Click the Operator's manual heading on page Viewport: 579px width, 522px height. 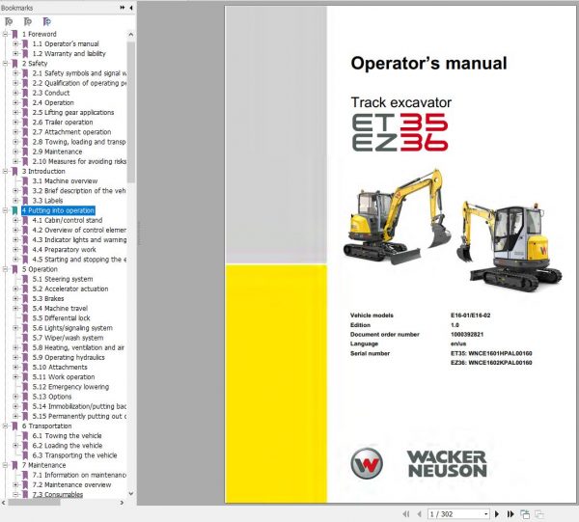pos(428,63)
